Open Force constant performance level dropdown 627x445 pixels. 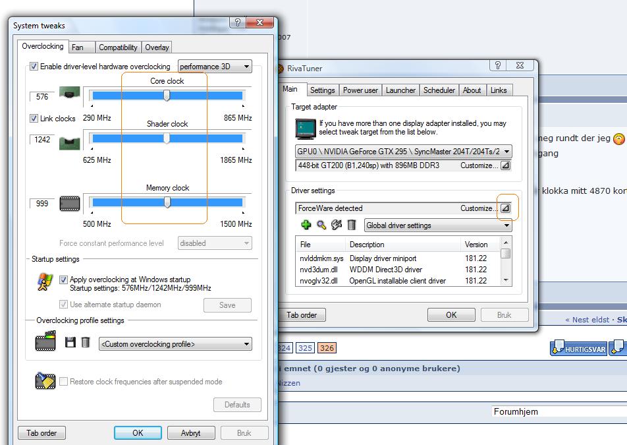[x=215, y=243]
